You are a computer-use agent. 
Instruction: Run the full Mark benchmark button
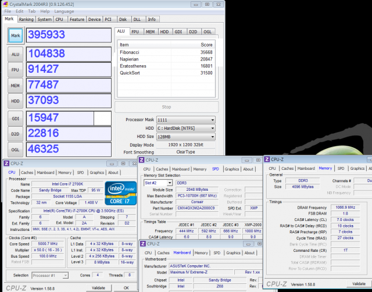[x=16, y=35]
